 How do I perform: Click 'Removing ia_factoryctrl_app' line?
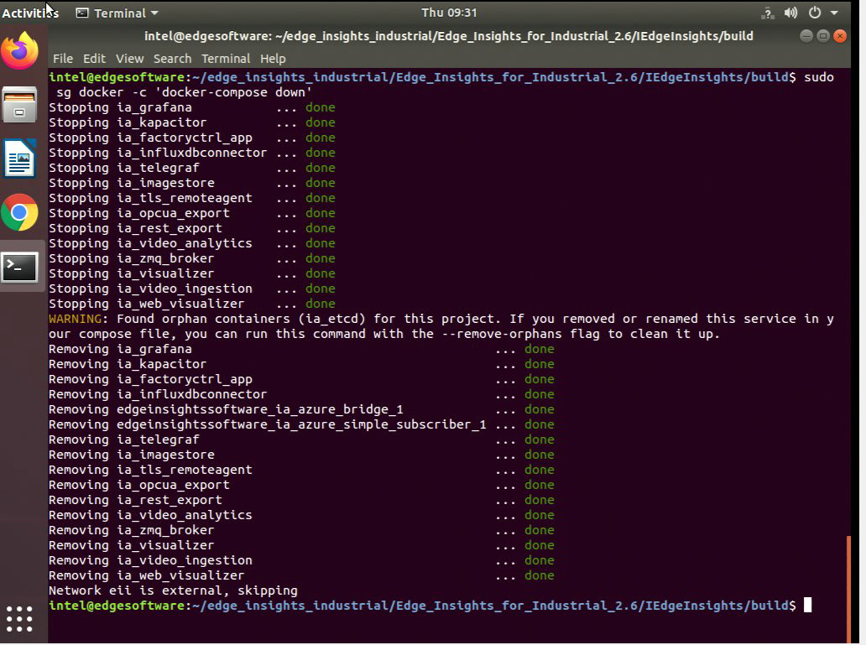coord(301,379)
